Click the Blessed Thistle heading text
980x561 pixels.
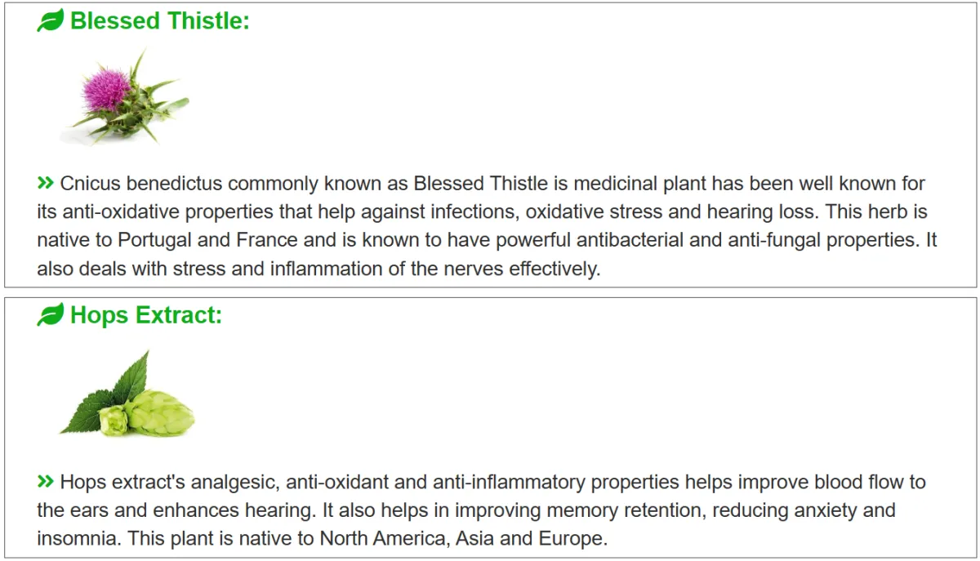tap(160, 21)
